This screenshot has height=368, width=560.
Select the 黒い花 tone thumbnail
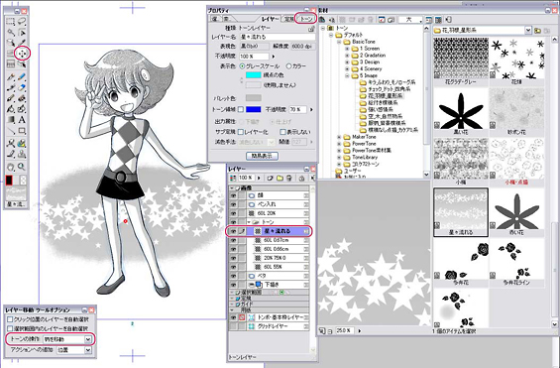tap(460, 111)
